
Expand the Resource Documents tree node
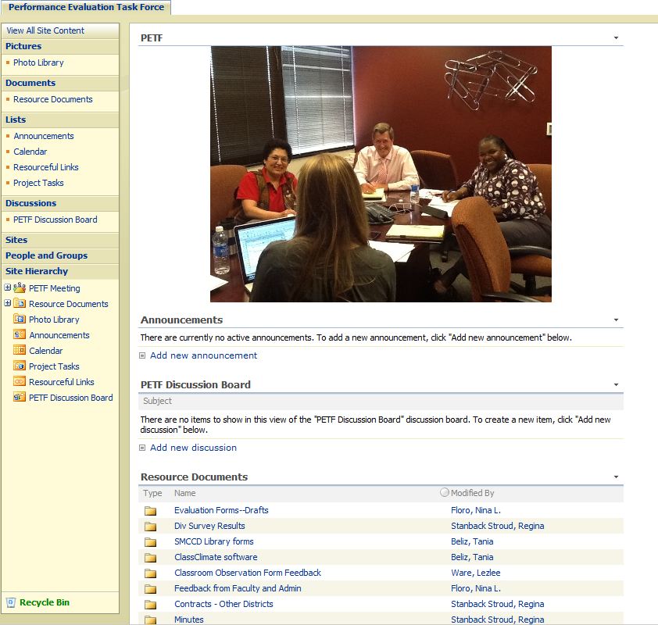tap(8, 303)
